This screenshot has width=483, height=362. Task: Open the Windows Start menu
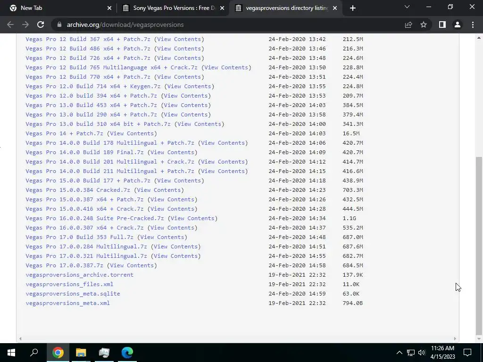pos(11,353)
